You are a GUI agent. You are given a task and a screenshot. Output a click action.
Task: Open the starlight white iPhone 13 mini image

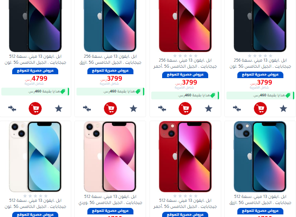[x=35, y=157]
